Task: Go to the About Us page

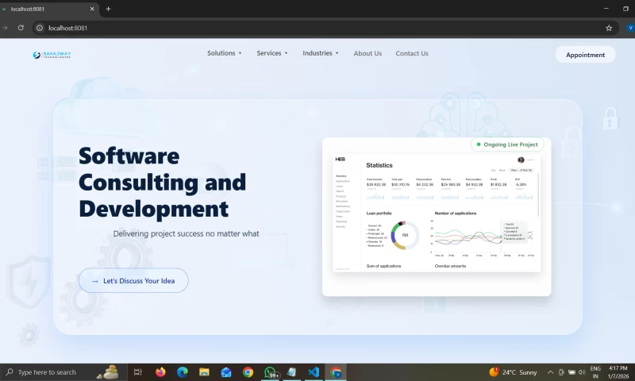Action: [x=368, y=53]
